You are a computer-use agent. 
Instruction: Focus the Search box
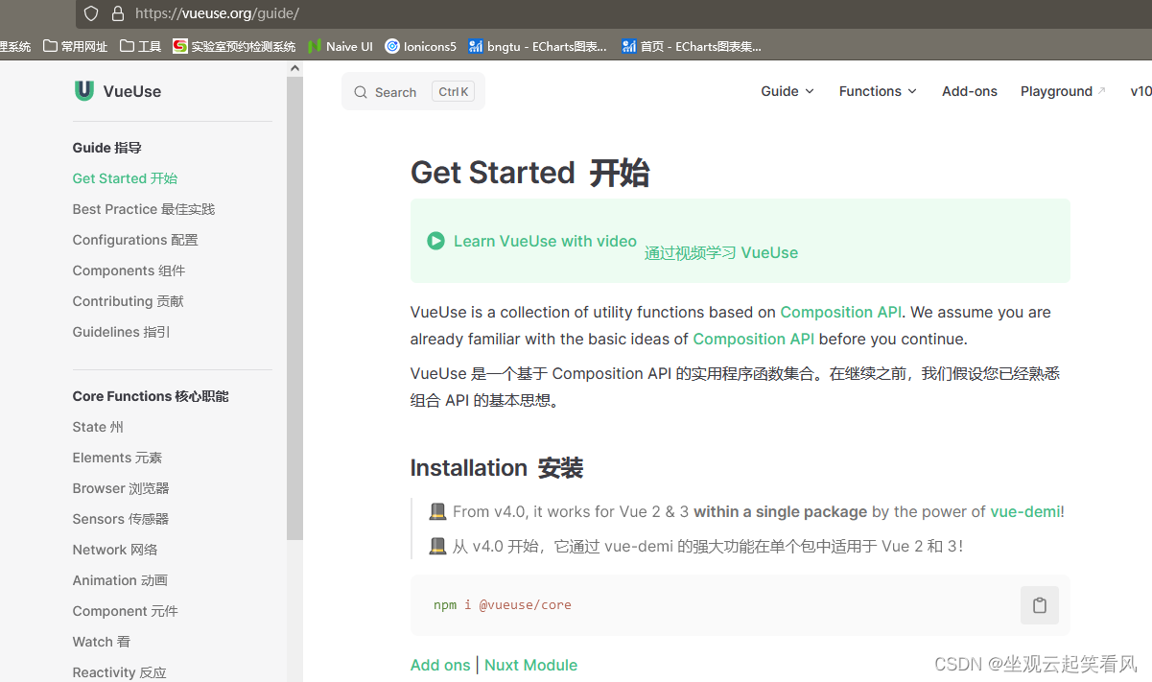413,92
